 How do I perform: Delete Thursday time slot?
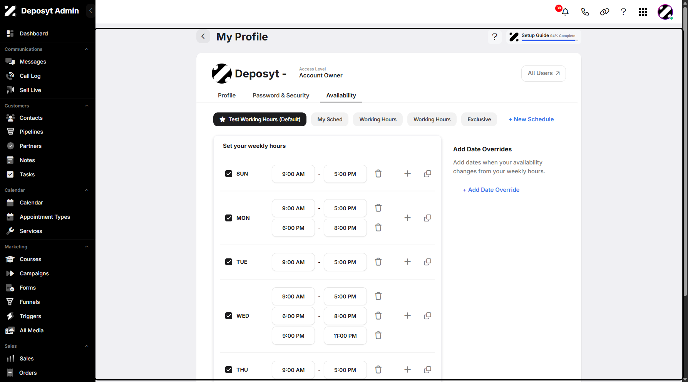[x=378, y=370]
